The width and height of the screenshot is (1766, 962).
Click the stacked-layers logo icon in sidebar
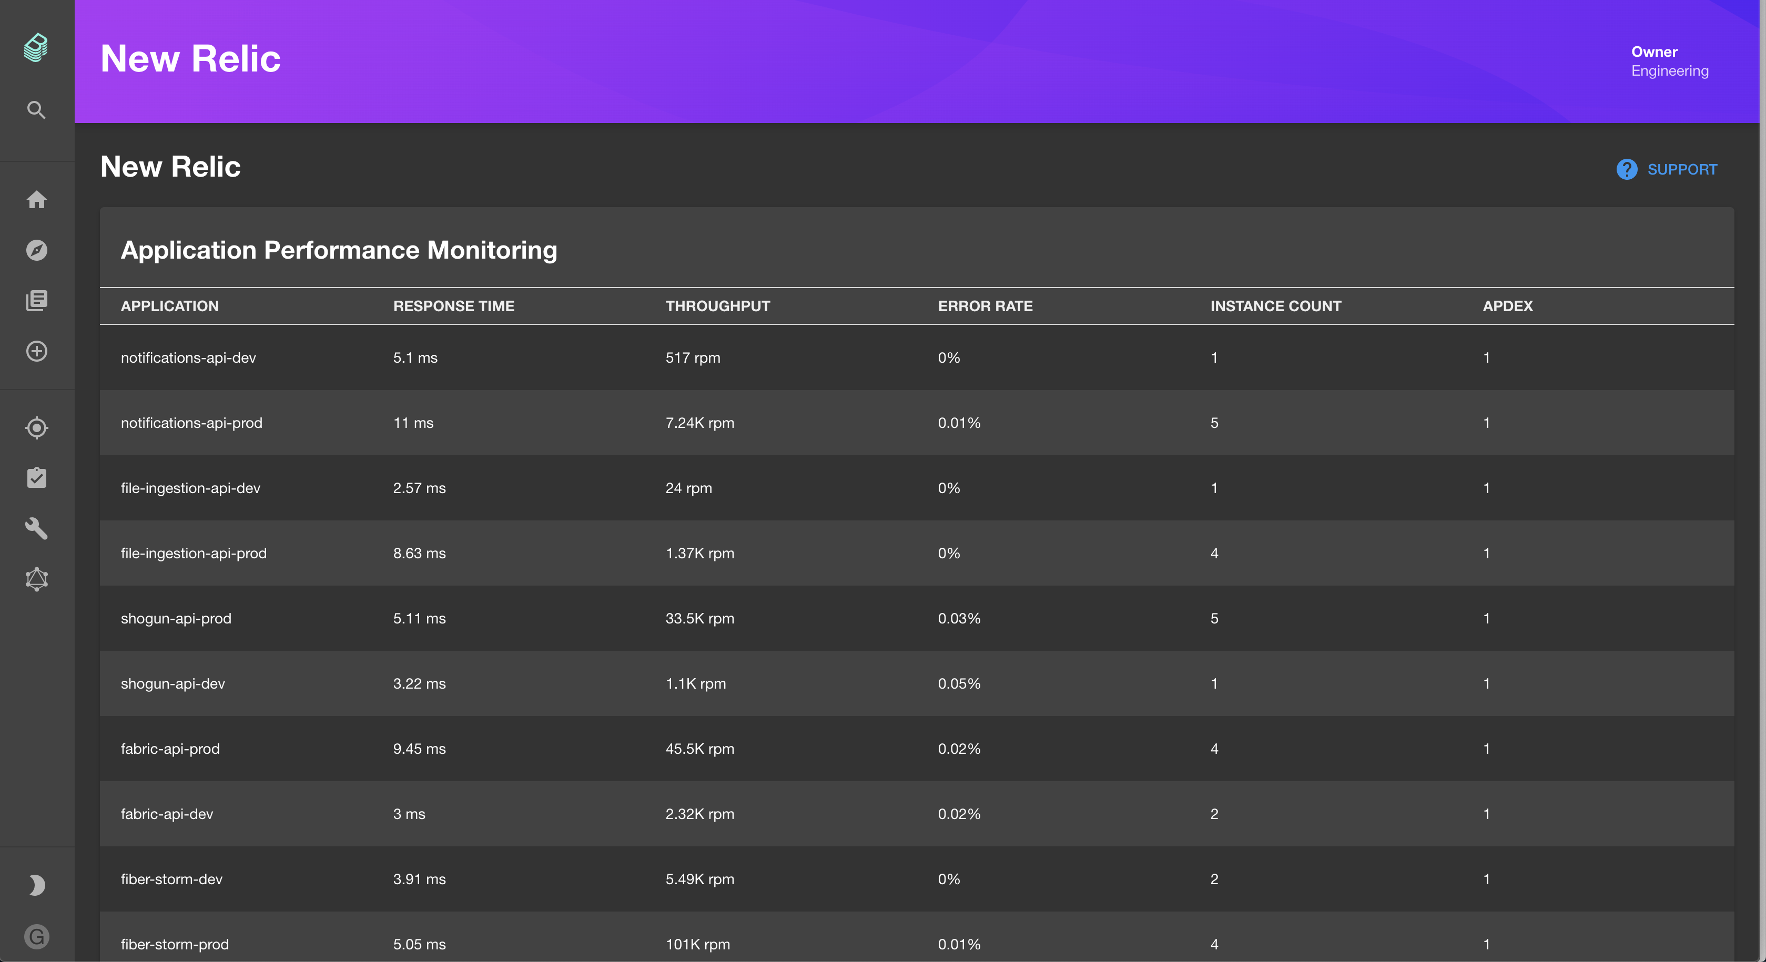36,47
